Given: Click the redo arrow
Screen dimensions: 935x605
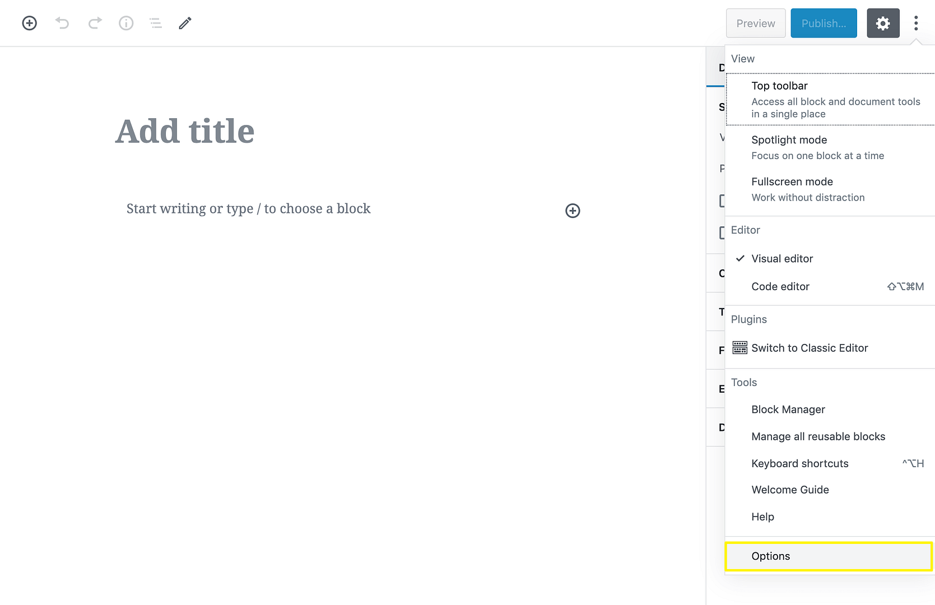Looking at the screenshot, I should tap(95, 23).
